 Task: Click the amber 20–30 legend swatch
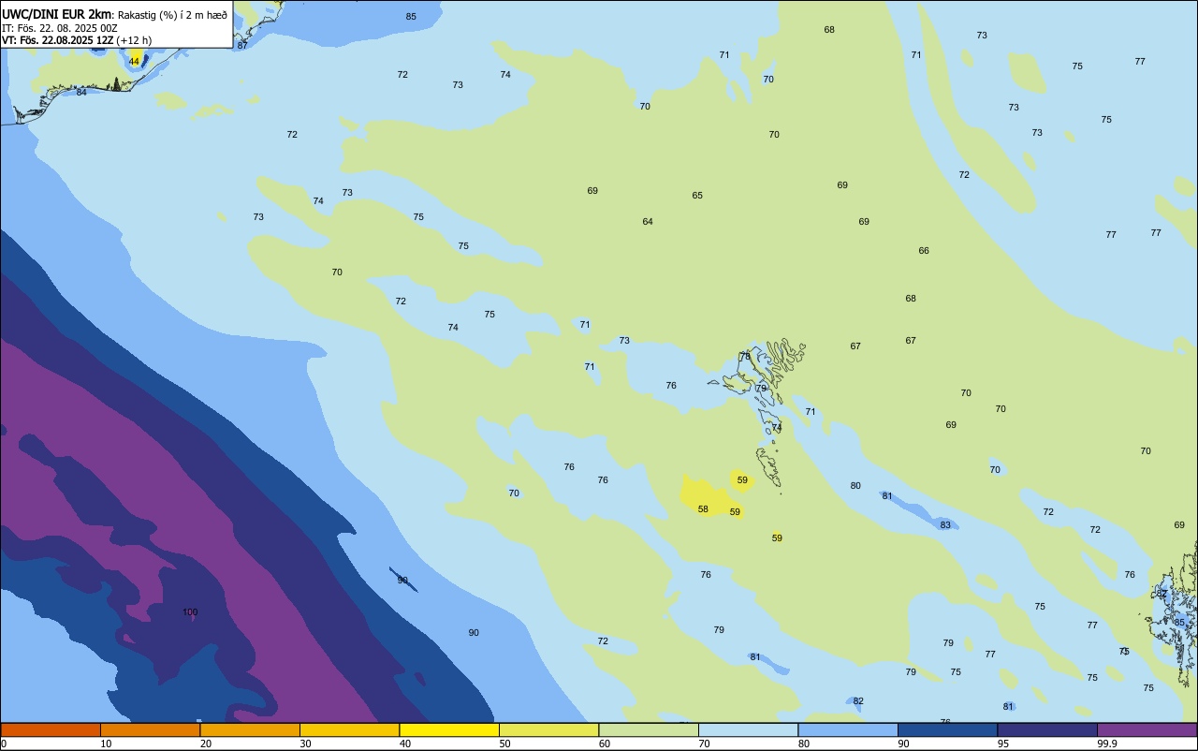tap(250, 729)
